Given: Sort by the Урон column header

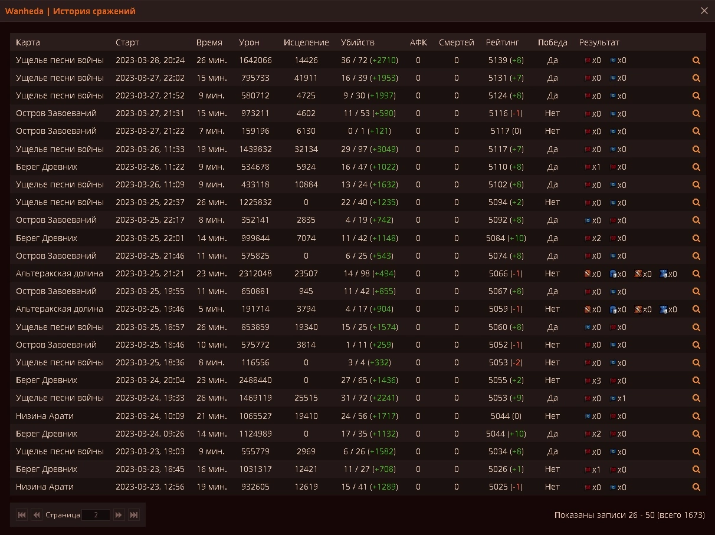Looking at the screenshot, I should tap(249, 42).
